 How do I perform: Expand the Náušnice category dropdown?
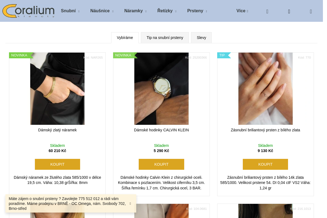coord(102,11)
